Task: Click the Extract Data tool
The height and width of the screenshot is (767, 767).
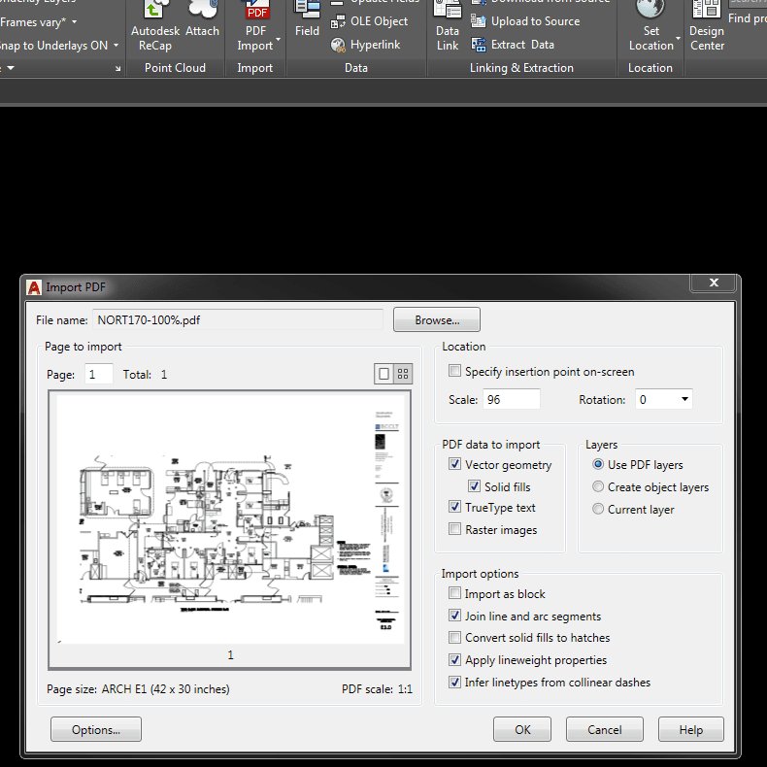Action: [513, 45]
